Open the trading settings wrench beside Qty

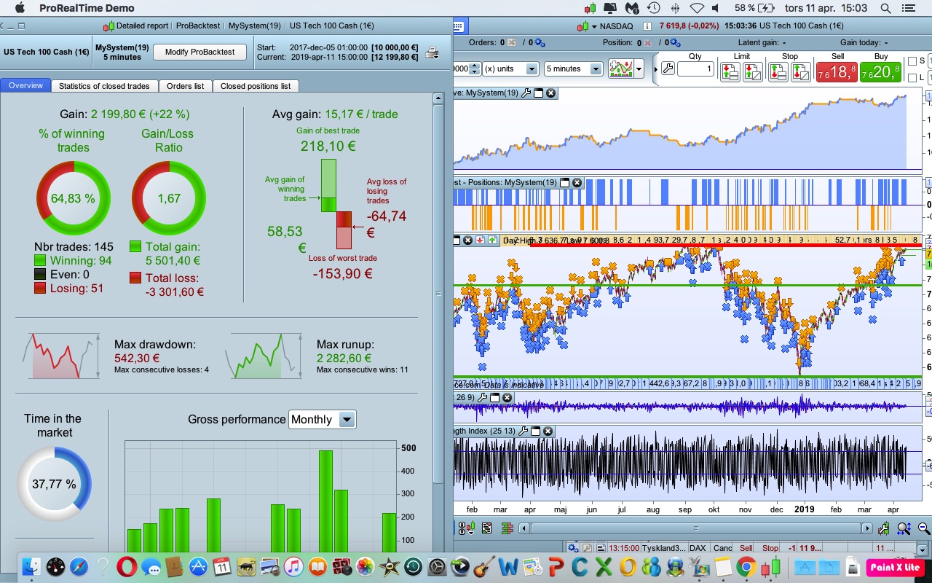[x=668, y=69]
